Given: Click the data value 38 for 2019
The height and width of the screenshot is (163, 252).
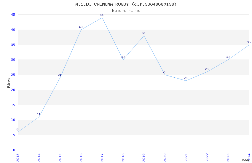Looking at the screenshot, I should (143, 33).
